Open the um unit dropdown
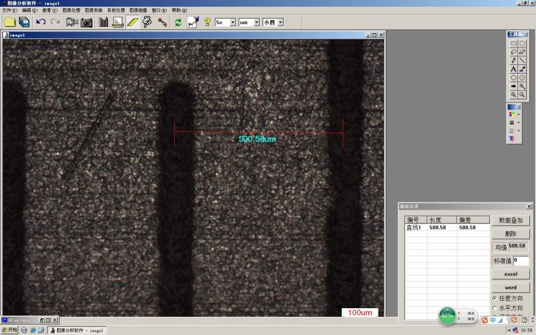The width and height of the screenshot is (536, 335). [x=256, y=22]
